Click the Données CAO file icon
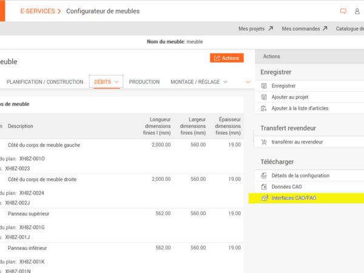This screenshot has width=364, height=273. point(264,187)
